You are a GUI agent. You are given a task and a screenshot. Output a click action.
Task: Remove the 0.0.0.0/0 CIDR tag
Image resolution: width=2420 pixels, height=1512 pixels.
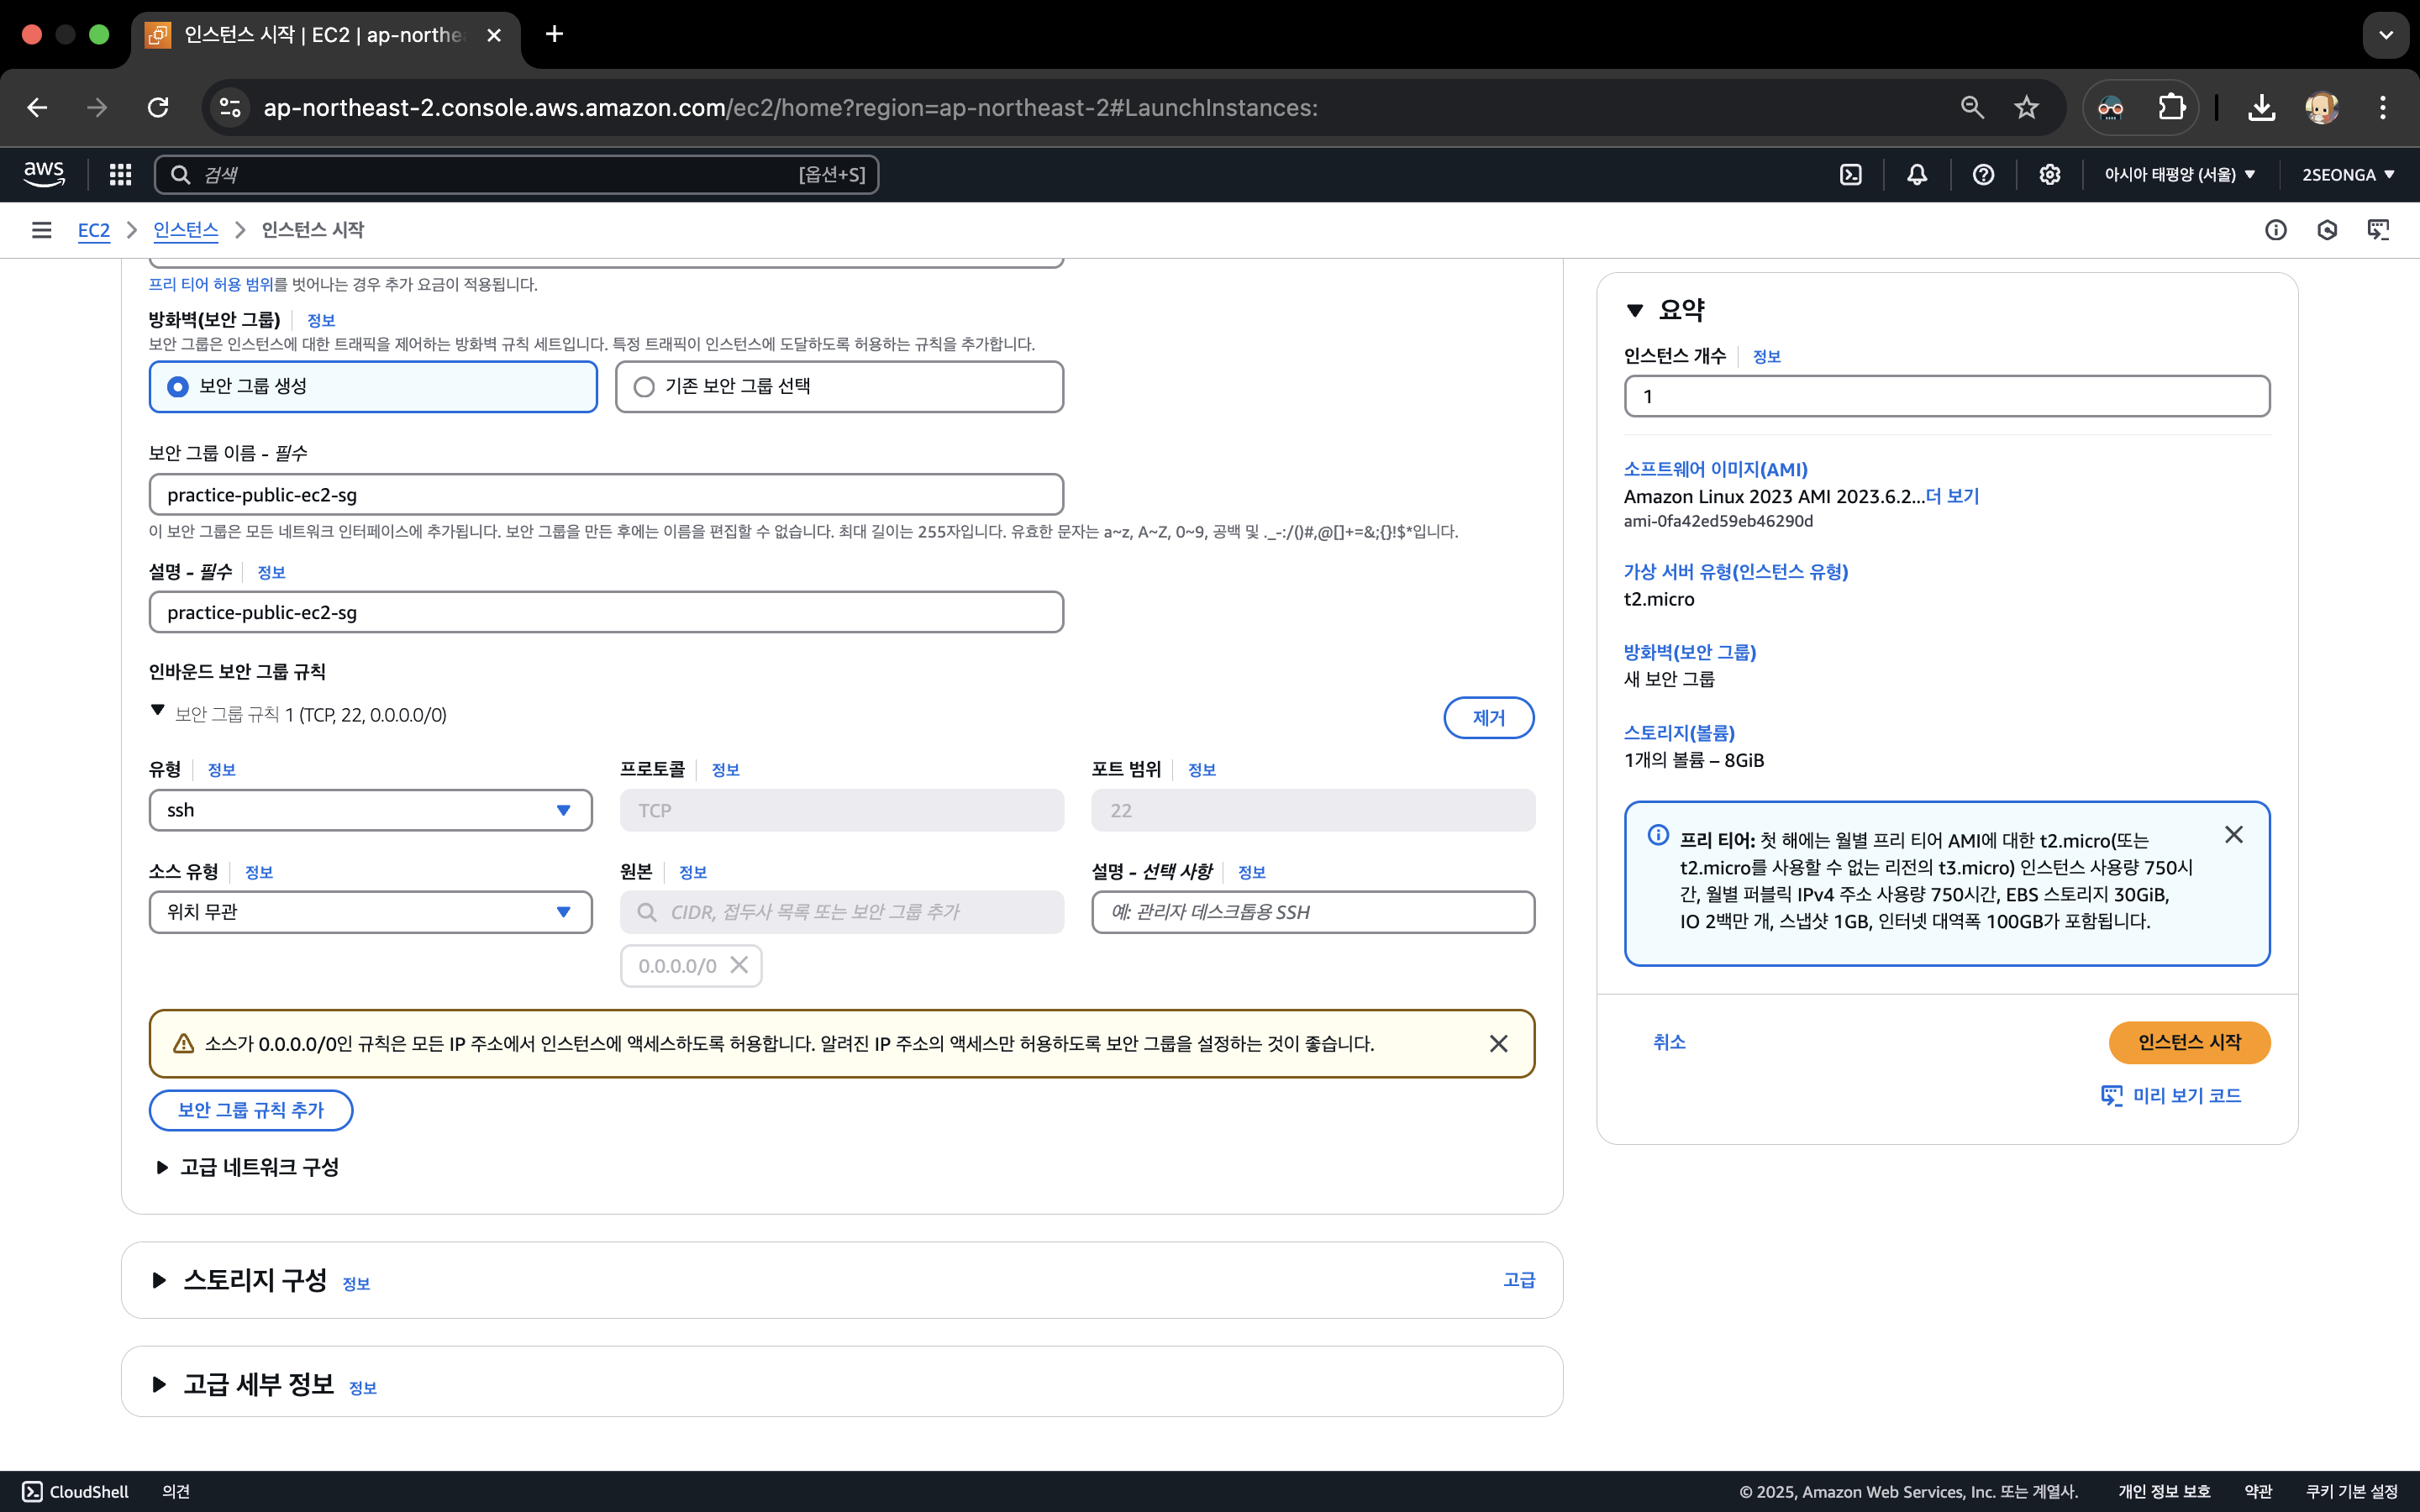[x=739, y=965]
